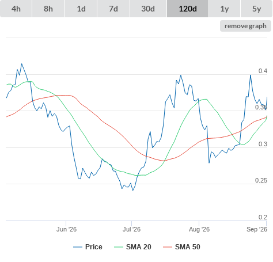Open the 7d time range view

tap(113, 9)
